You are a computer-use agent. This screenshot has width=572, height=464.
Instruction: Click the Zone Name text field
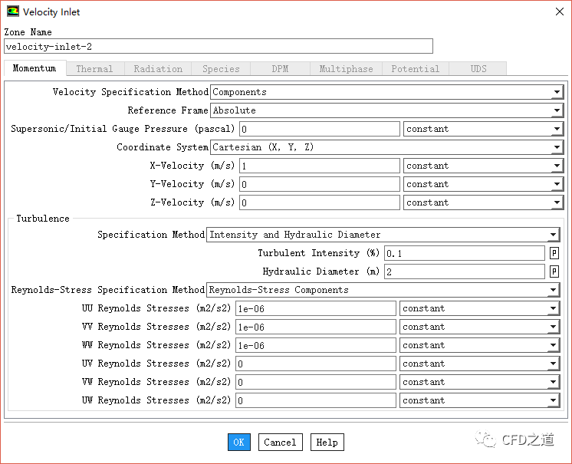219,47
